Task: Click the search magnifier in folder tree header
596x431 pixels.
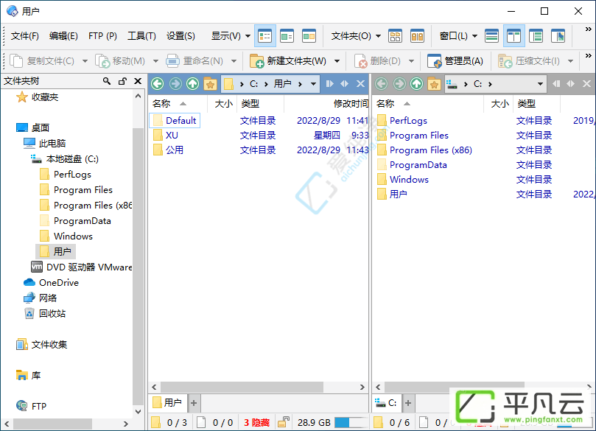Action: (107, 81)
